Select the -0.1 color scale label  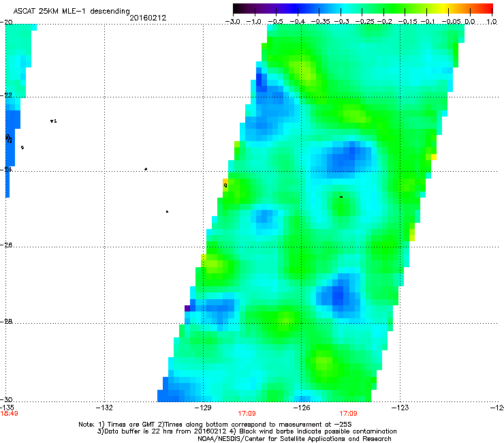pyautogui.click(x=428, y=22)
